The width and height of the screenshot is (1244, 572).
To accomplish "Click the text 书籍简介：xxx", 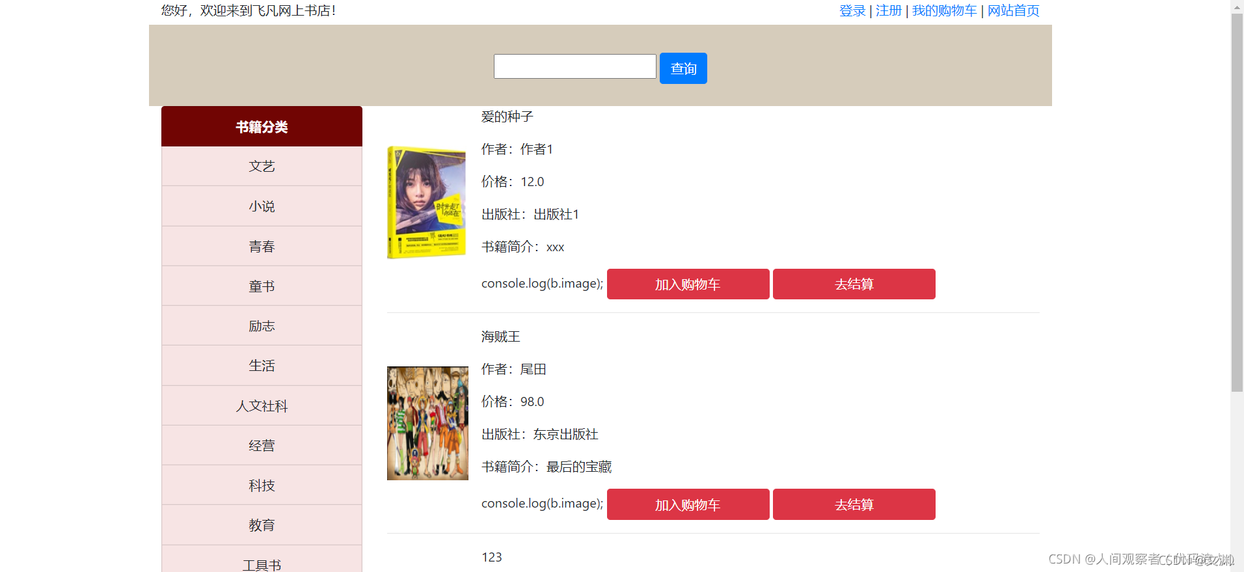I will [x=523, y=247].
